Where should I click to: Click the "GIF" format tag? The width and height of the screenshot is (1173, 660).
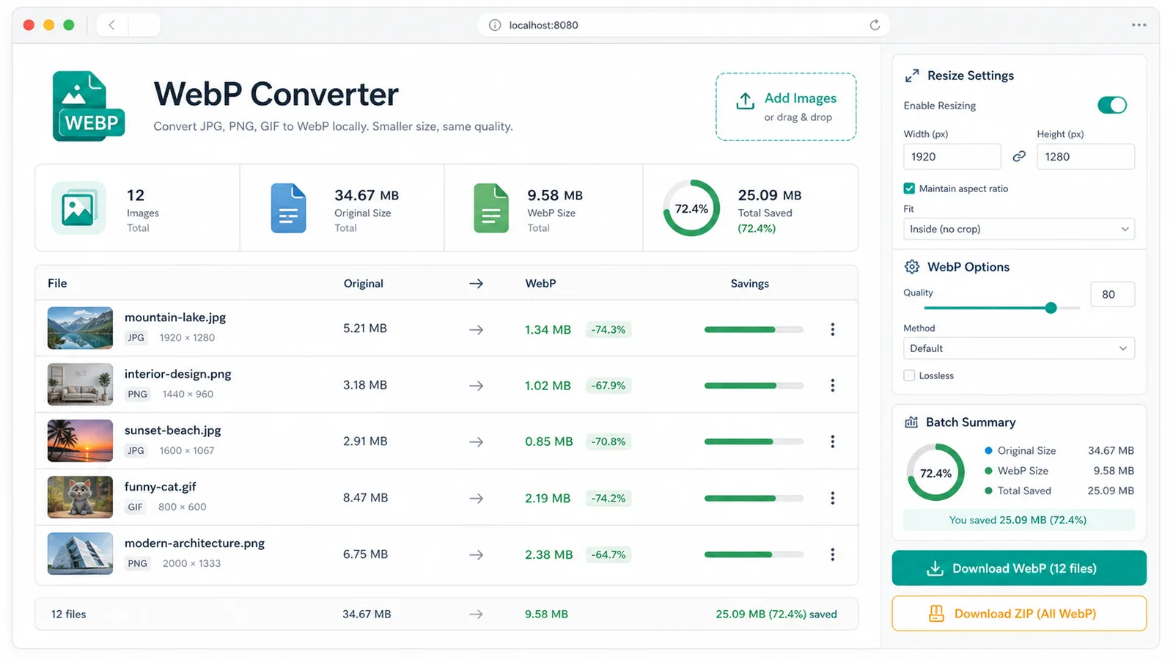[x=135, y=507]
